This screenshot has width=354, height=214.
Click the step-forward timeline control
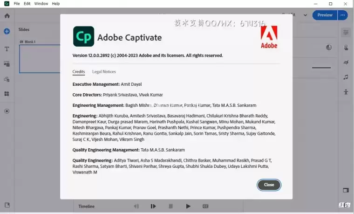(153, 206)
